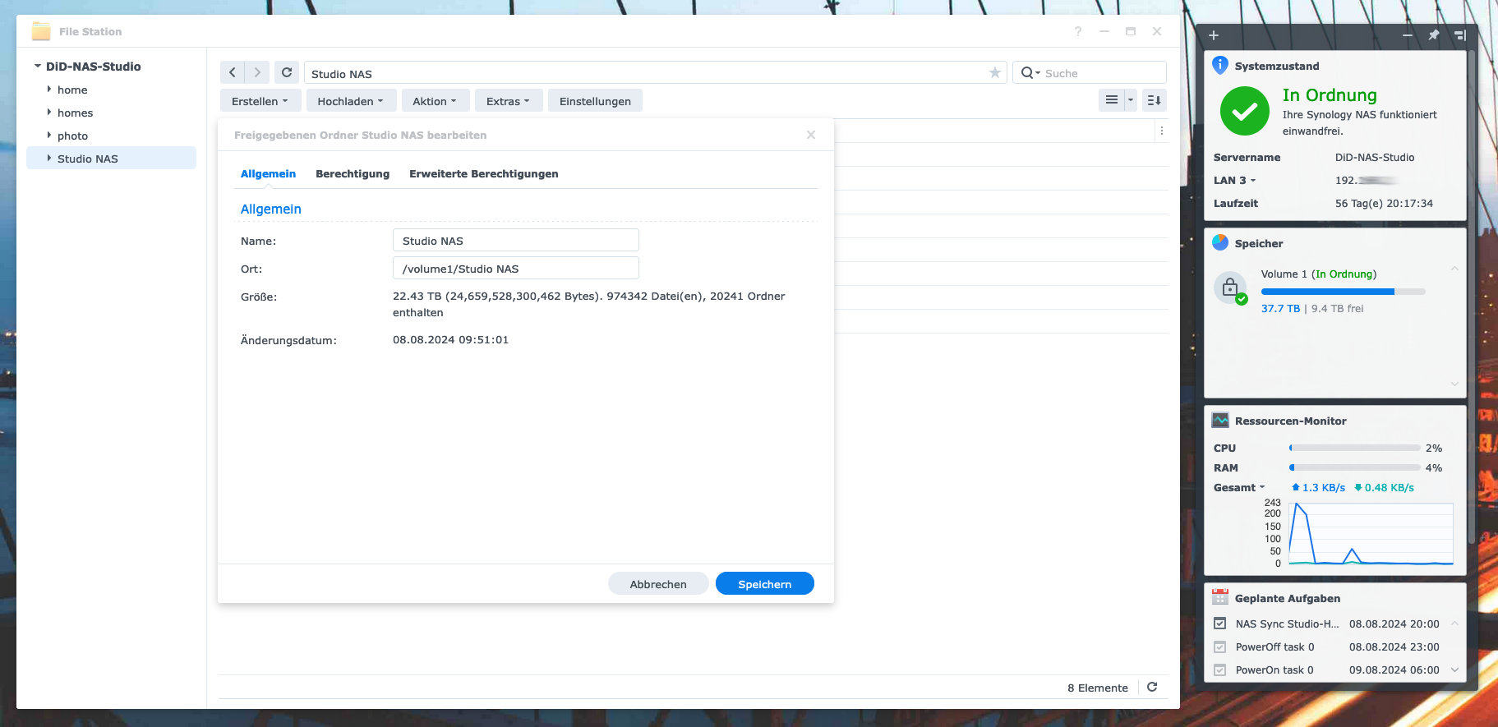Dock the widget panel to the side

(x=1460, y=35)
